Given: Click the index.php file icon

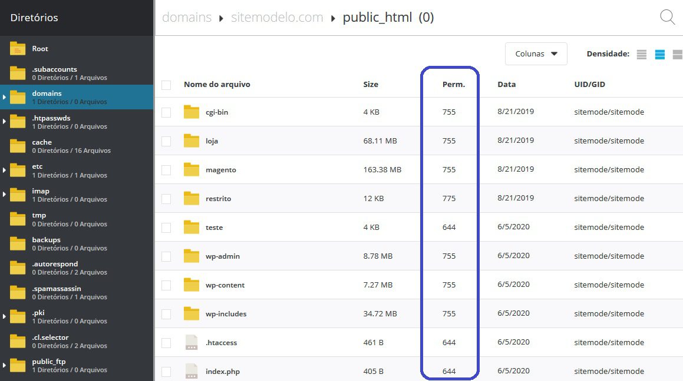Looking at the screenshot, I should pos(191,371).
